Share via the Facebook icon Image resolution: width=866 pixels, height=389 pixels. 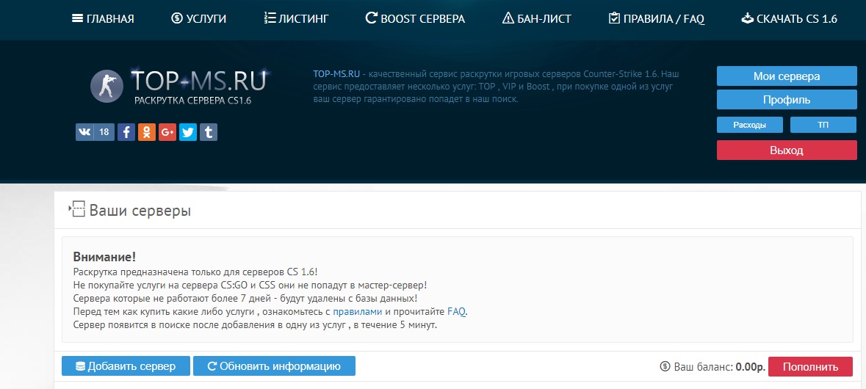126,132
